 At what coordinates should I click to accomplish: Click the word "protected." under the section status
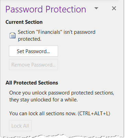[x=30, y=39]
